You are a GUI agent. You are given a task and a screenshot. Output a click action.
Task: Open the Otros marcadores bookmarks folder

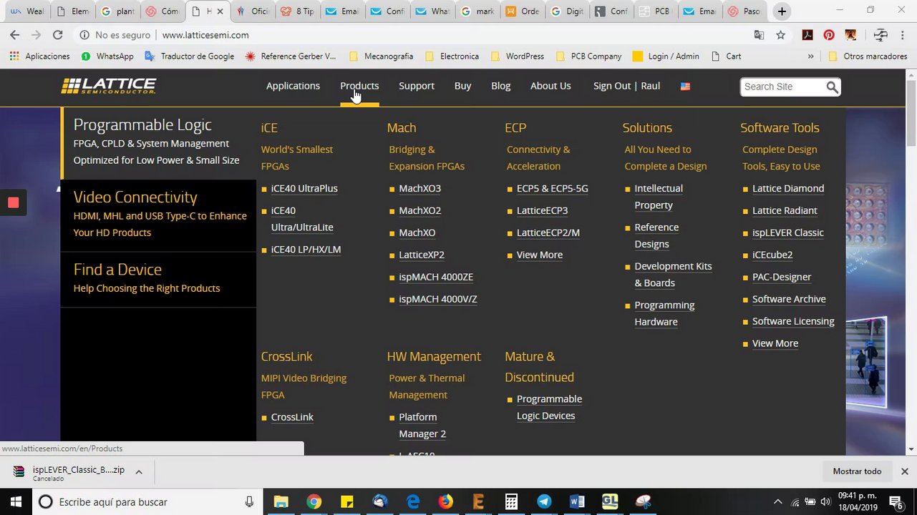(x=867, y=56)
